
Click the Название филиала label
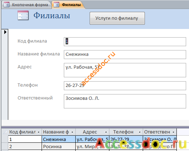(39, 54)
